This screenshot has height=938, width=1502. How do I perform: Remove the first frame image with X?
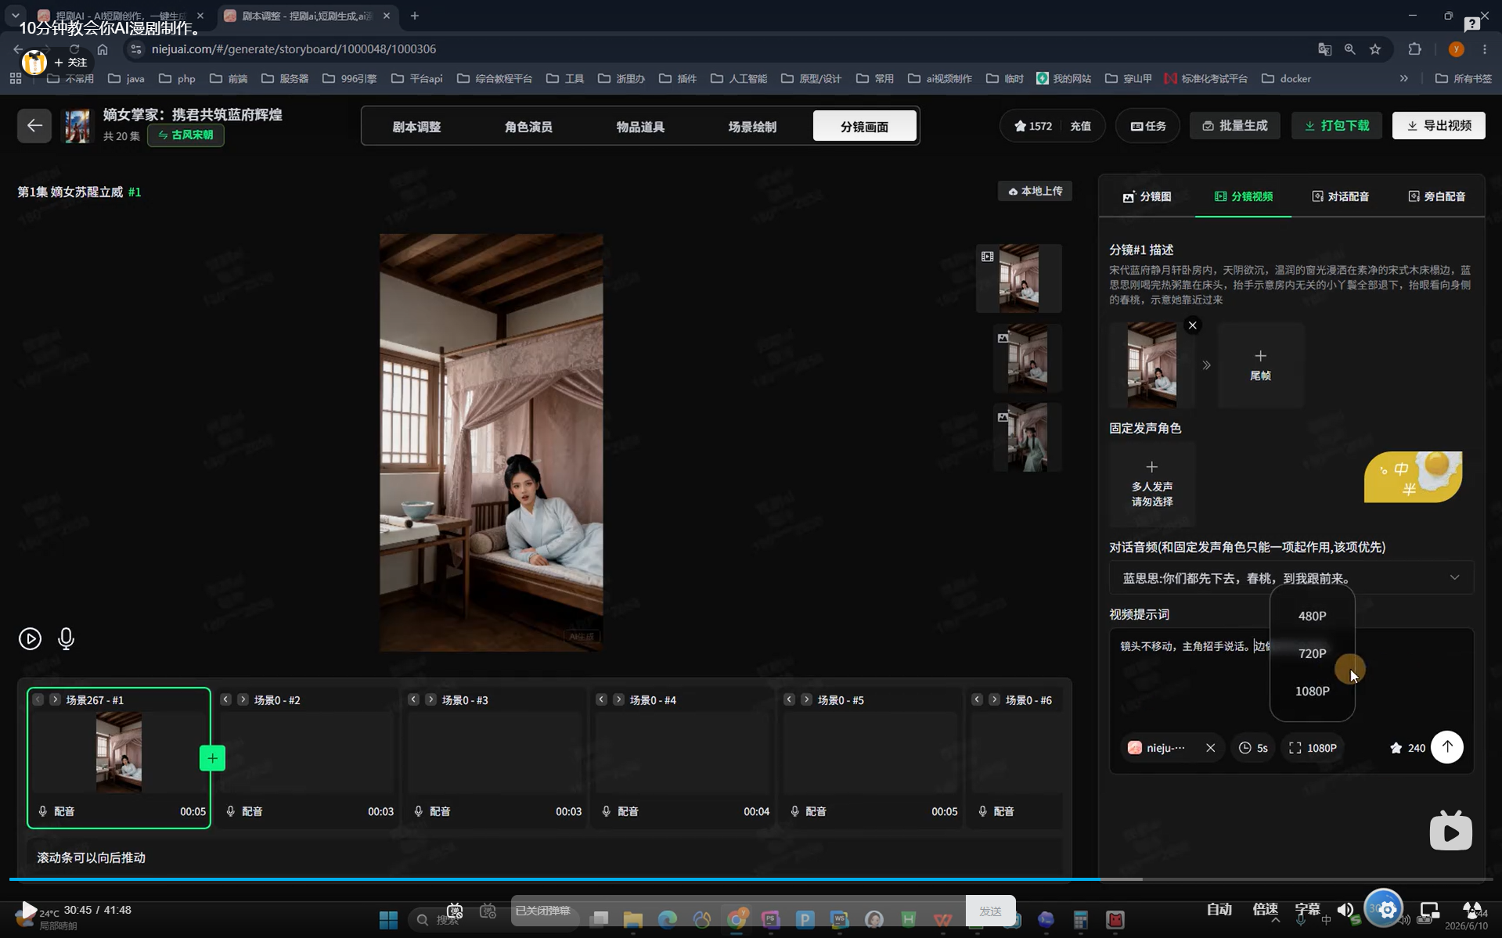(1192, 325)
